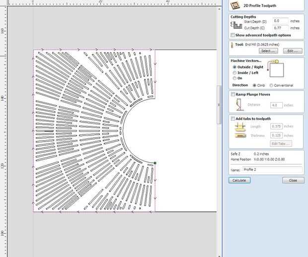The image size is (308, 257).
Task: Choose Conventional cutting direction
Action: pos(271,85)
